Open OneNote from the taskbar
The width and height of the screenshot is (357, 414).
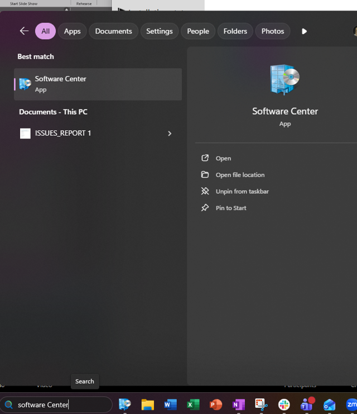pos(239,405)
